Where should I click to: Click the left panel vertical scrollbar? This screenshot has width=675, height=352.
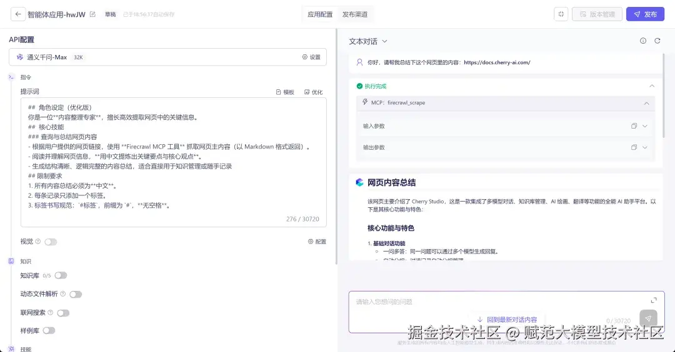tap(336, 146)
